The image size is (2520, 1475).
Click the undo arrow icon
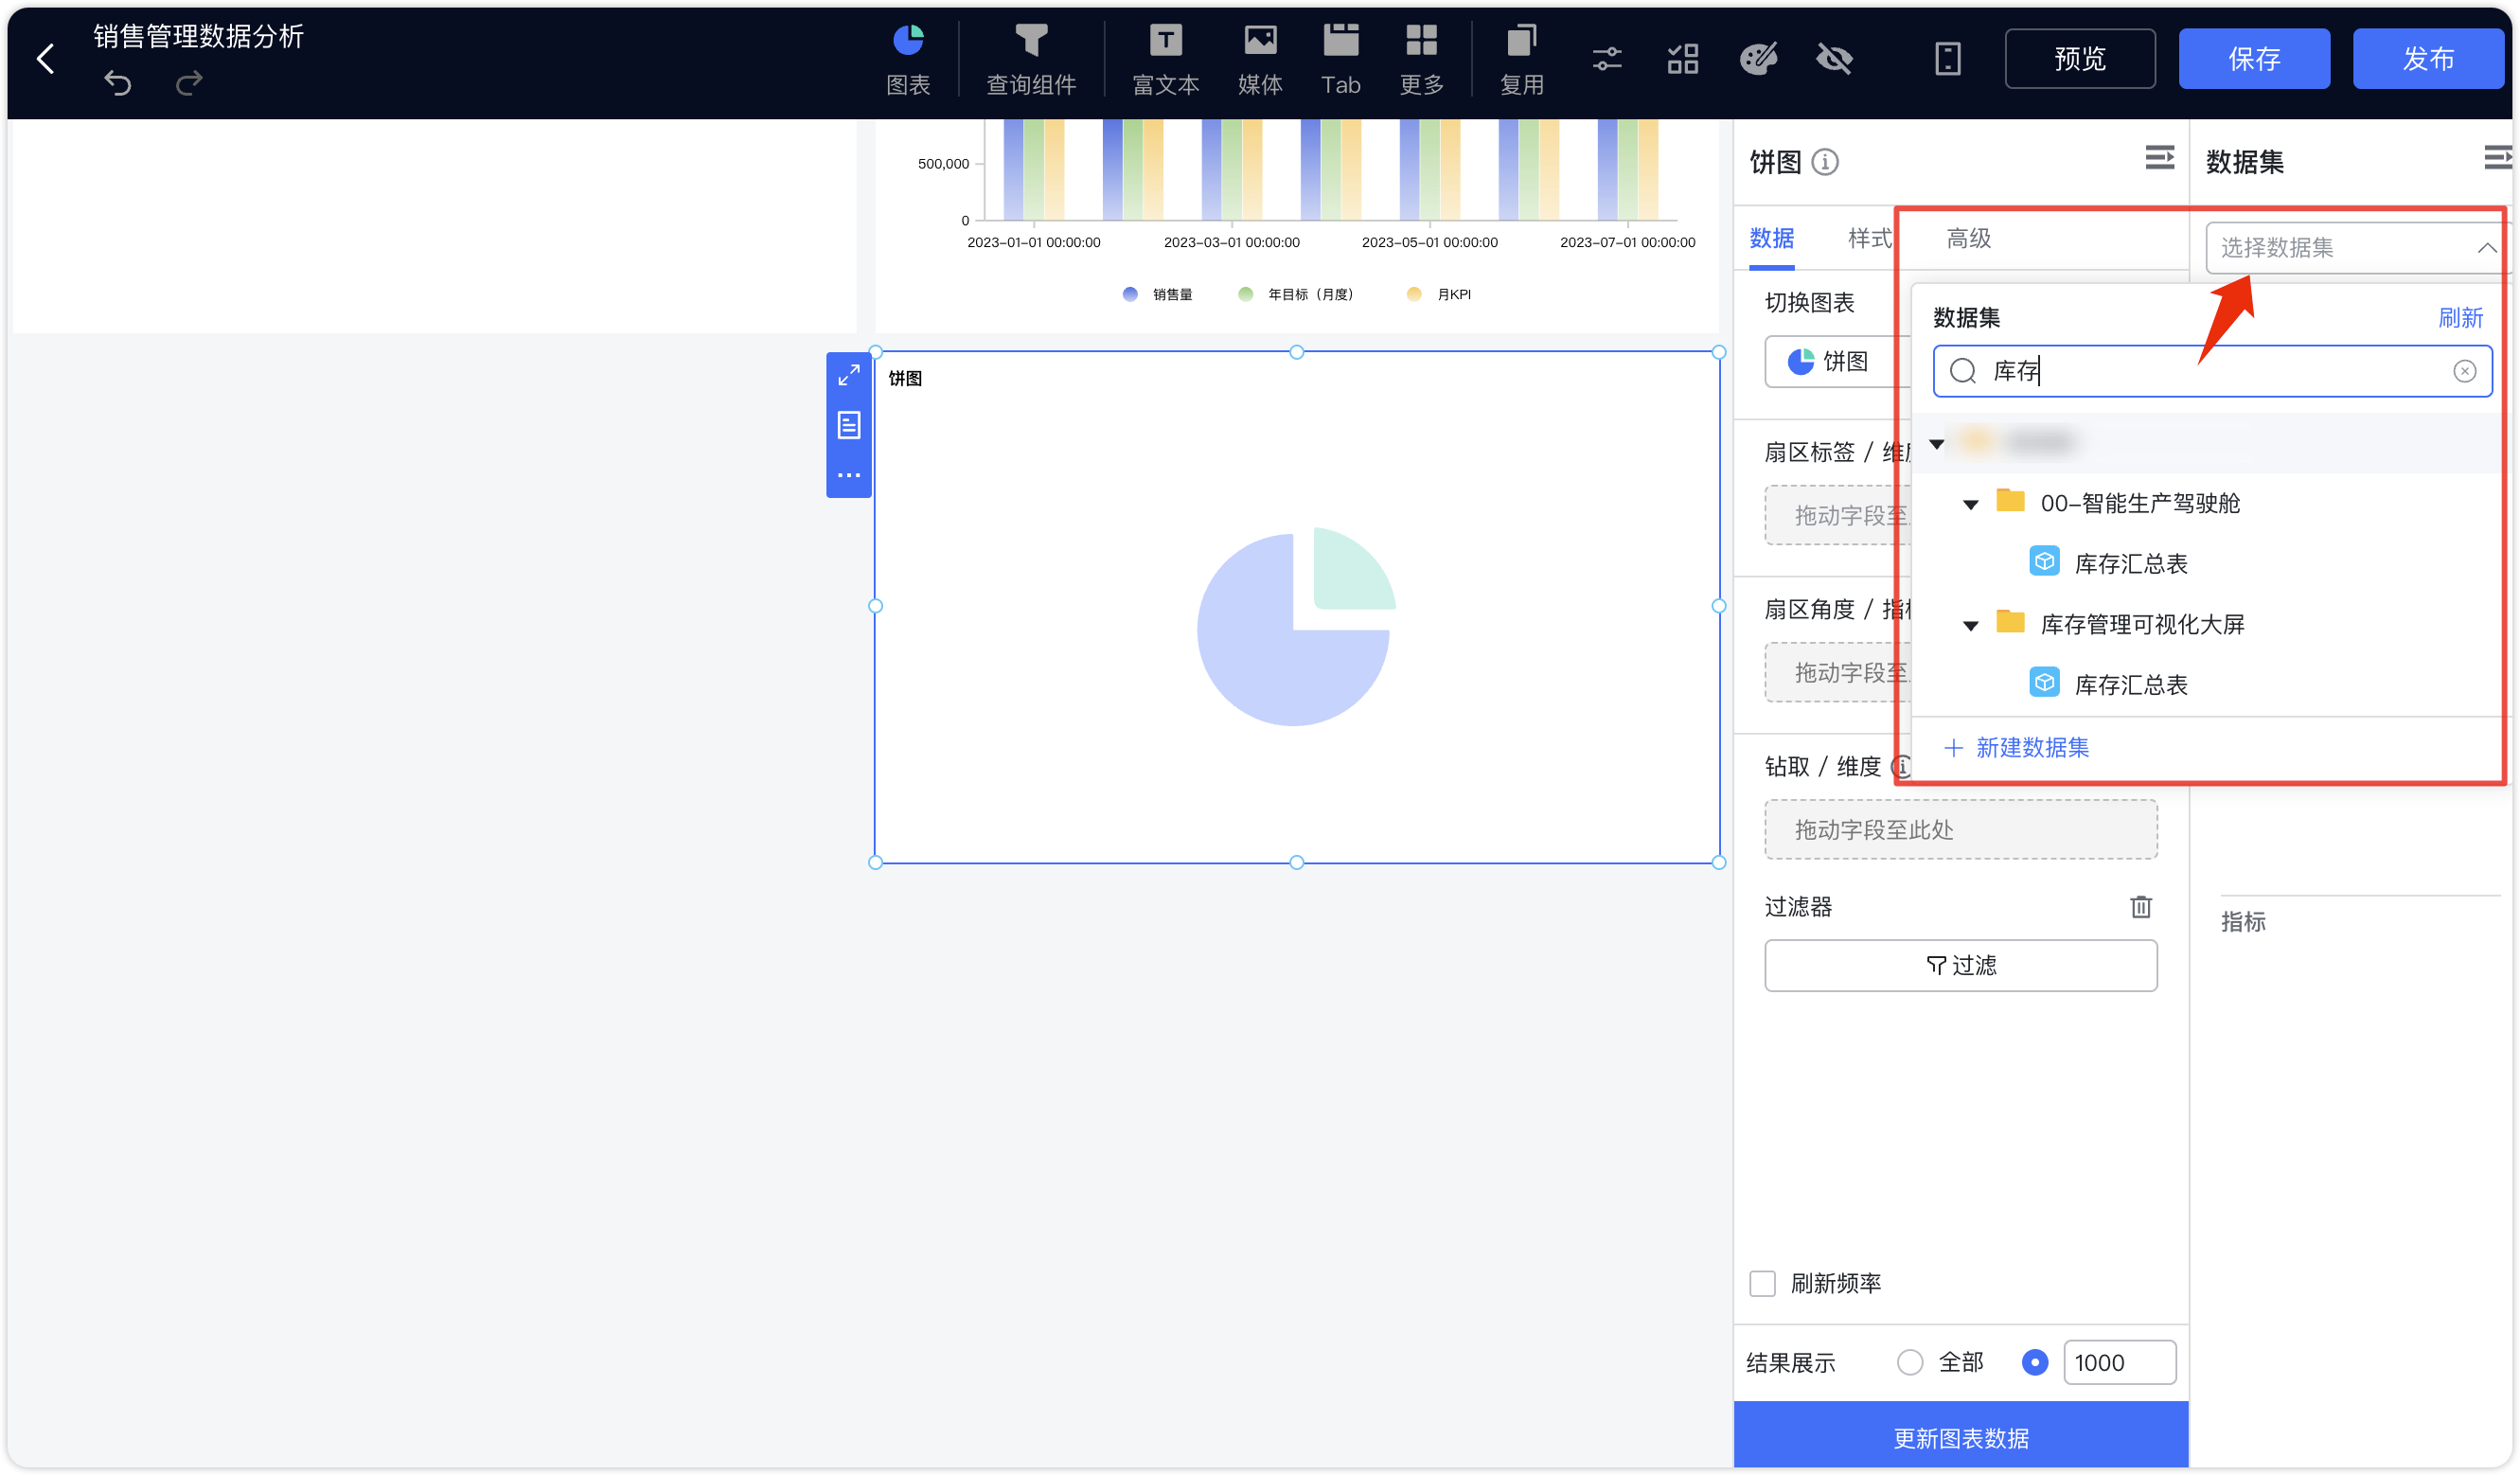(x=118, y=83)
